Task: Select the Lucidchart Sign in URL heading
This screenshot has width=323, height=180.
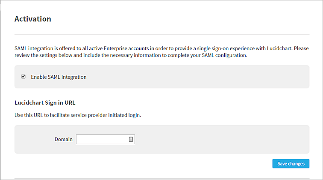Action: pyautogui.click(x=45, y=102)
